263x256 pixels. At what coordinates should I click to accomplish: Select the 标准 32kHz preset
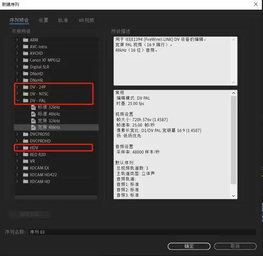(49, 108)
